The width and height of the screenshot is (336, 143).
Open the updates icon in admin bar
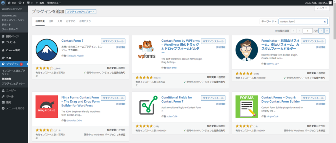coord(21,3)
